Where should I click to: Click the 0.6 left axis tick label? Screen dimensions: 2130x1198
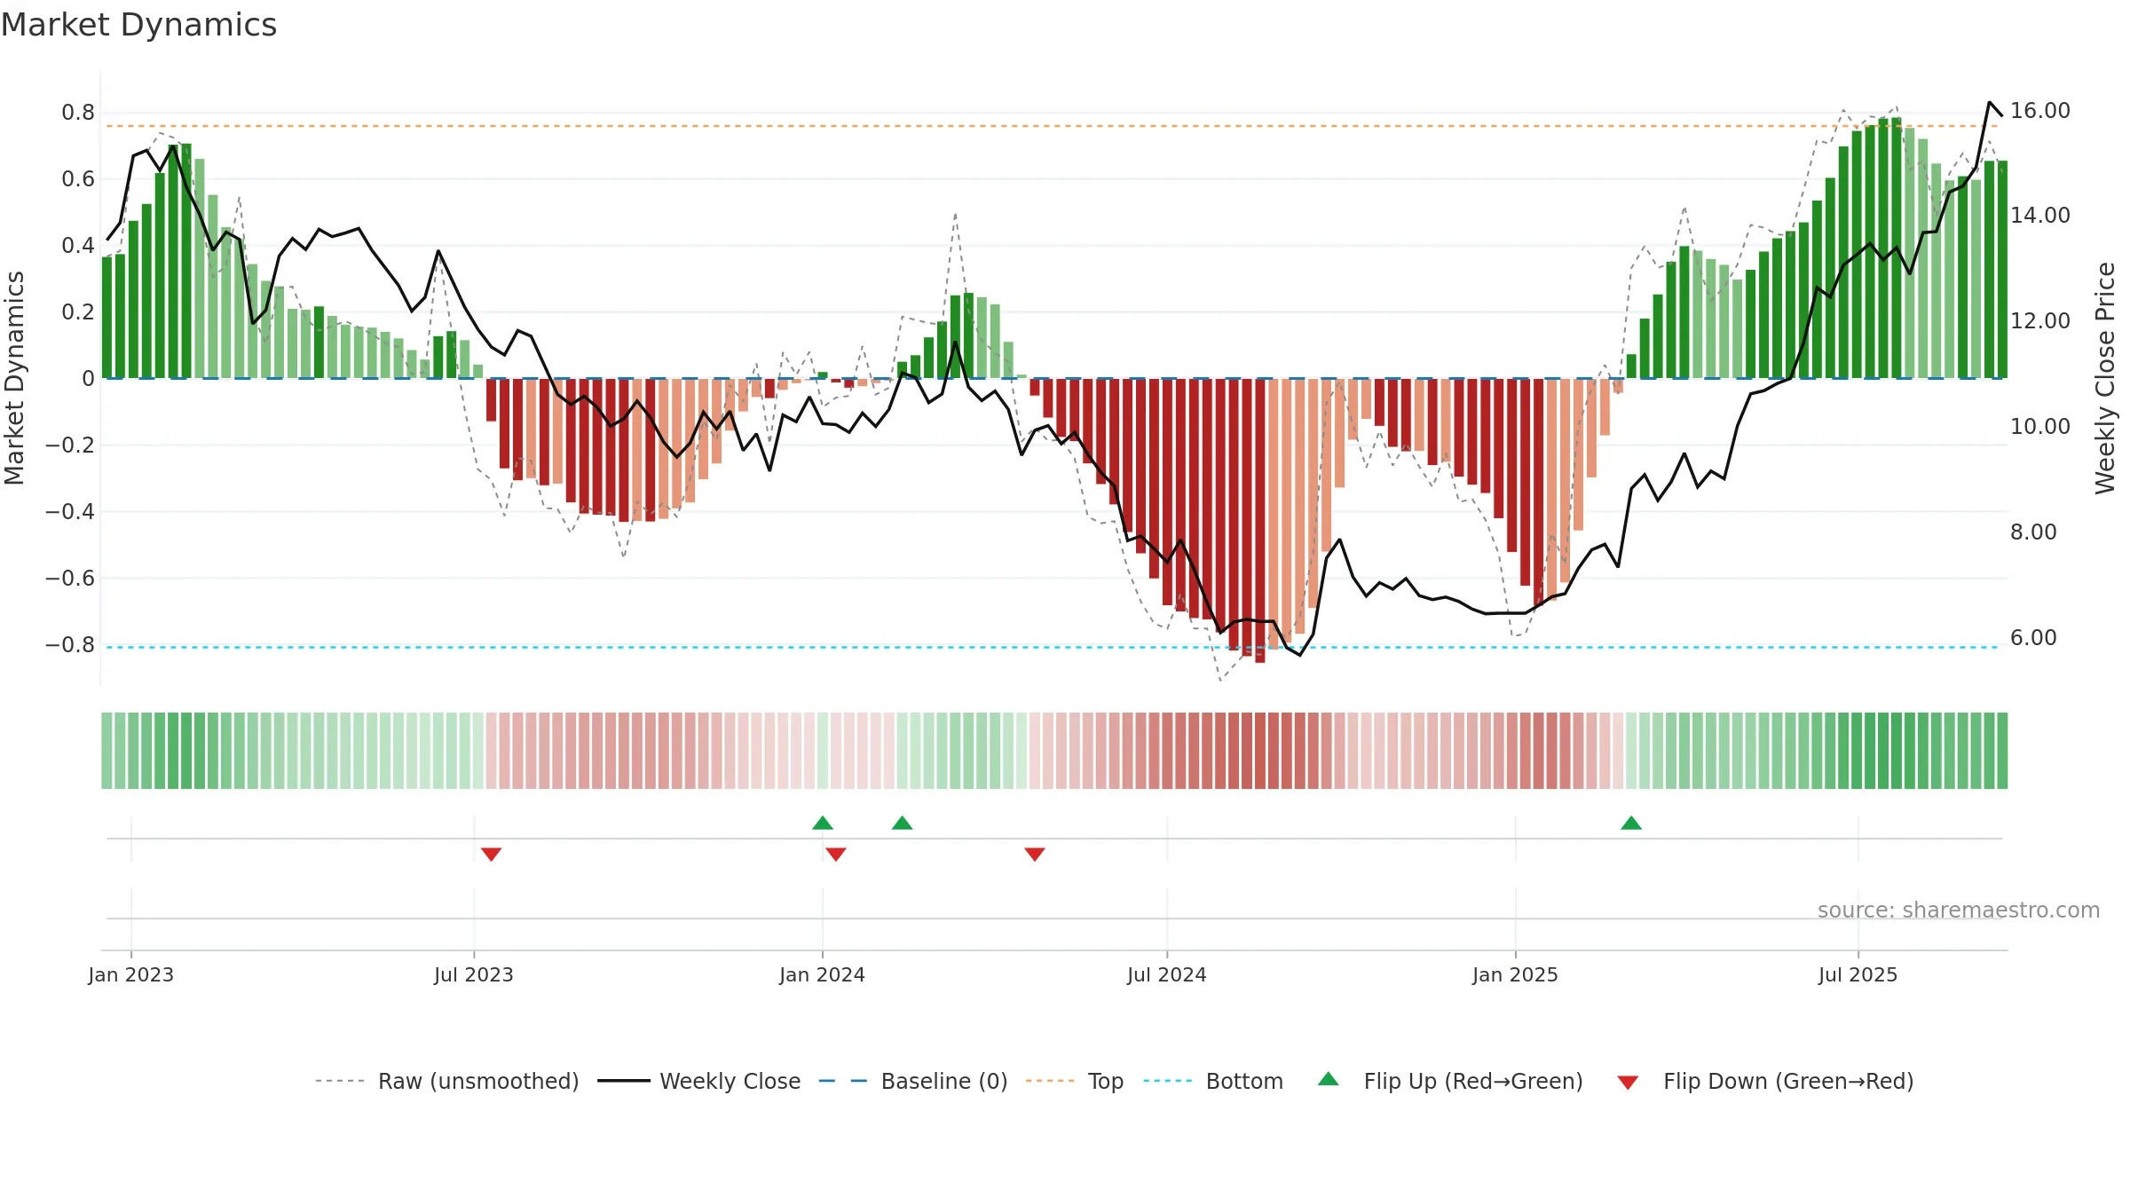78,178
